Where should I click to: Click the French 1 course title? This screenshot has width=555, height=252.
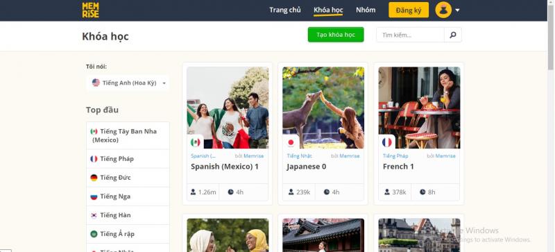click(398, 167)
